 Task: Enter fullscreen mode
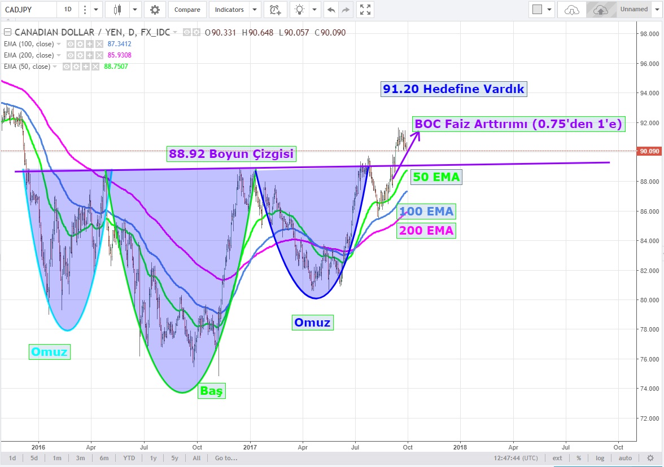[366, 10]
